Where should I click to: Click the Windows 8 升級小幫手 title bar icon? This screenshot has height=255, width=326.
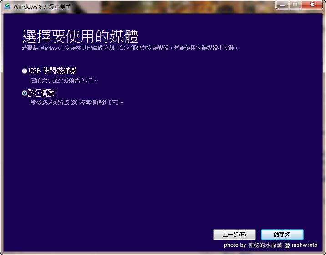[7, 6]
